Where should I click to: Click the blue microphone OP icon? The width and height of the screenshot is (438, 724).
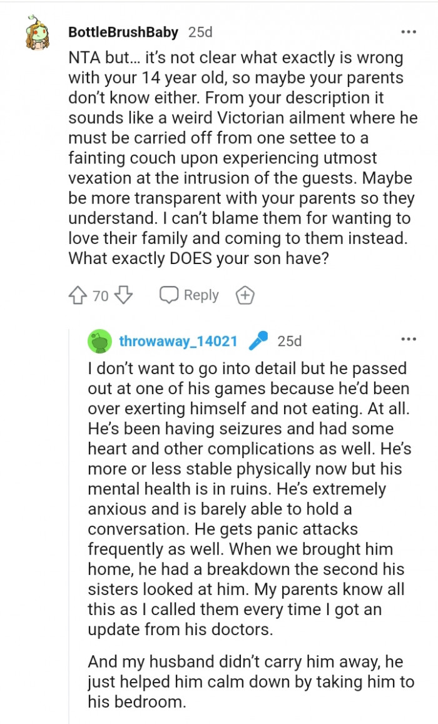(257, 341)
